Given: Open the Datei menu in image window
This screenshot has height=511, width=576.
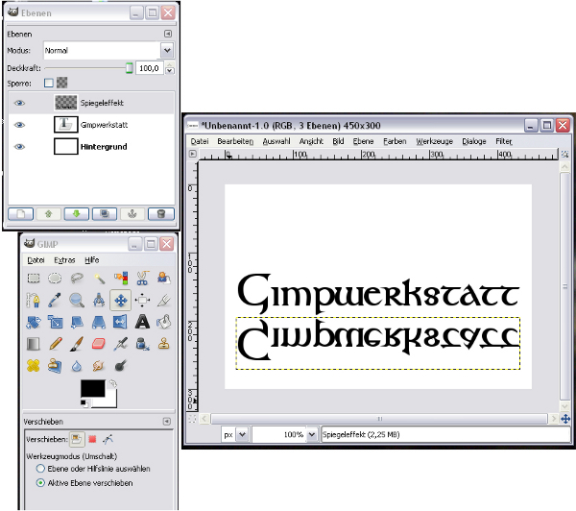Looking at the screenshot, I should [x=200, y=141].
